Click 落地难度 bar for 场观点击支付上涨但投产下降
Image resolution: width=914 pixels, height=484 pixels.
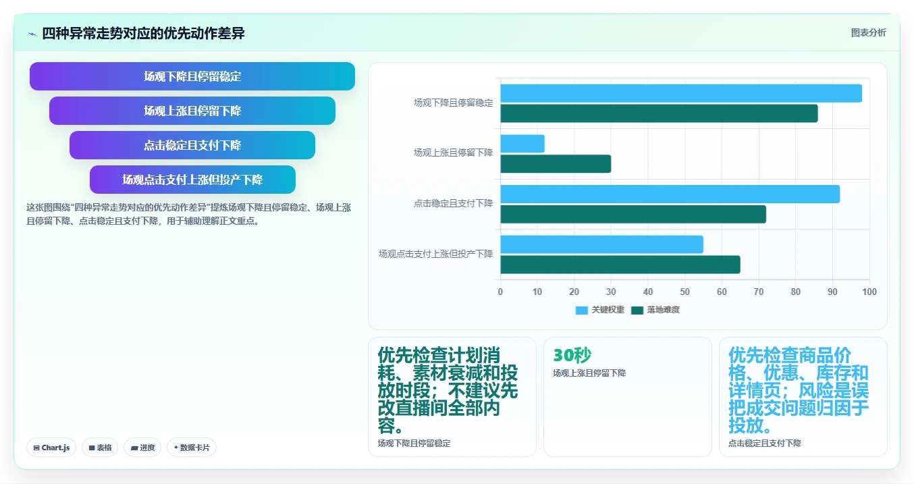pos(620,265)
